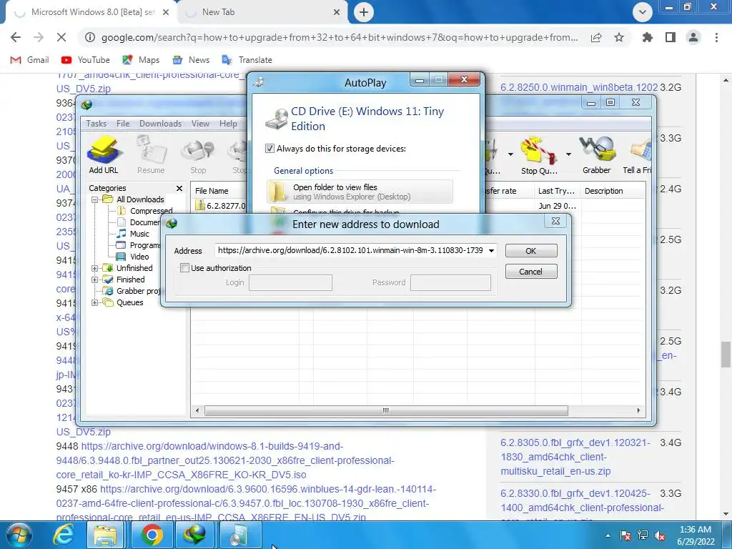732x549 pixels.
Task: Open the Maps bookmark
Action: 141,60
